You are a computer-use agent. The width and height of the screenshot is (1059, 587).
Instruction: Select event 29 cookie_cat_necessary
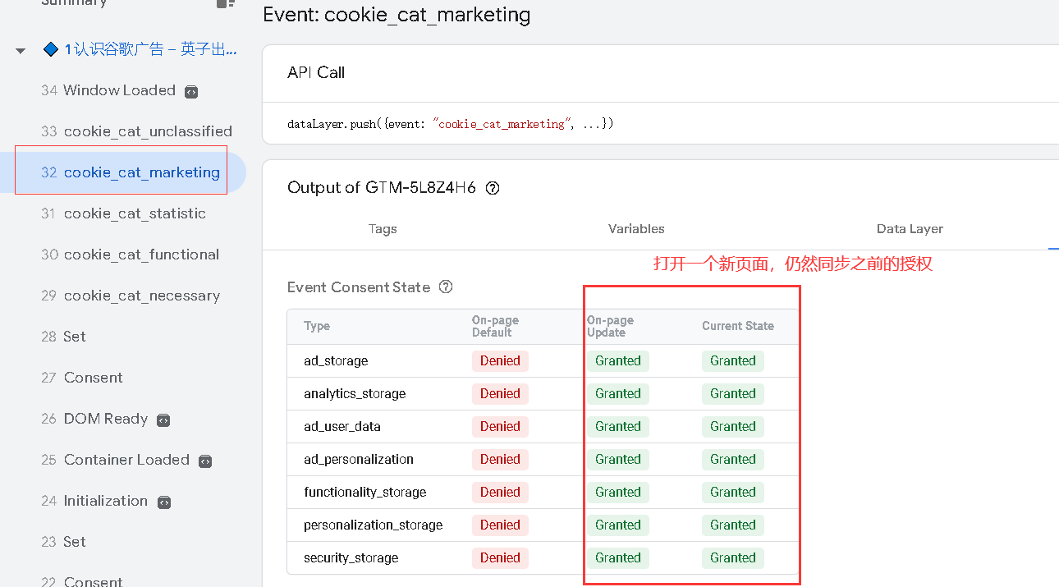[131, 296]
